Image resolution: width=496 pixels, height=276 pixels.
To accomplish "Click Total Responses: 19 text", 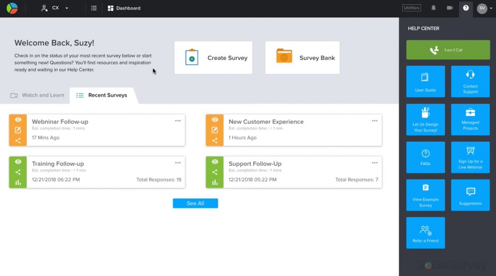I will click(x=159, y=180).
